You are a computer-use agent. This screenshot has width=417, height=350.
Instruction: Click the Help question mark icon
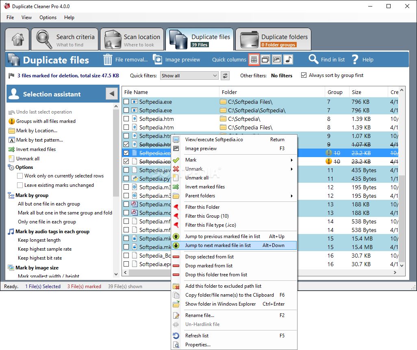point(355,59)
